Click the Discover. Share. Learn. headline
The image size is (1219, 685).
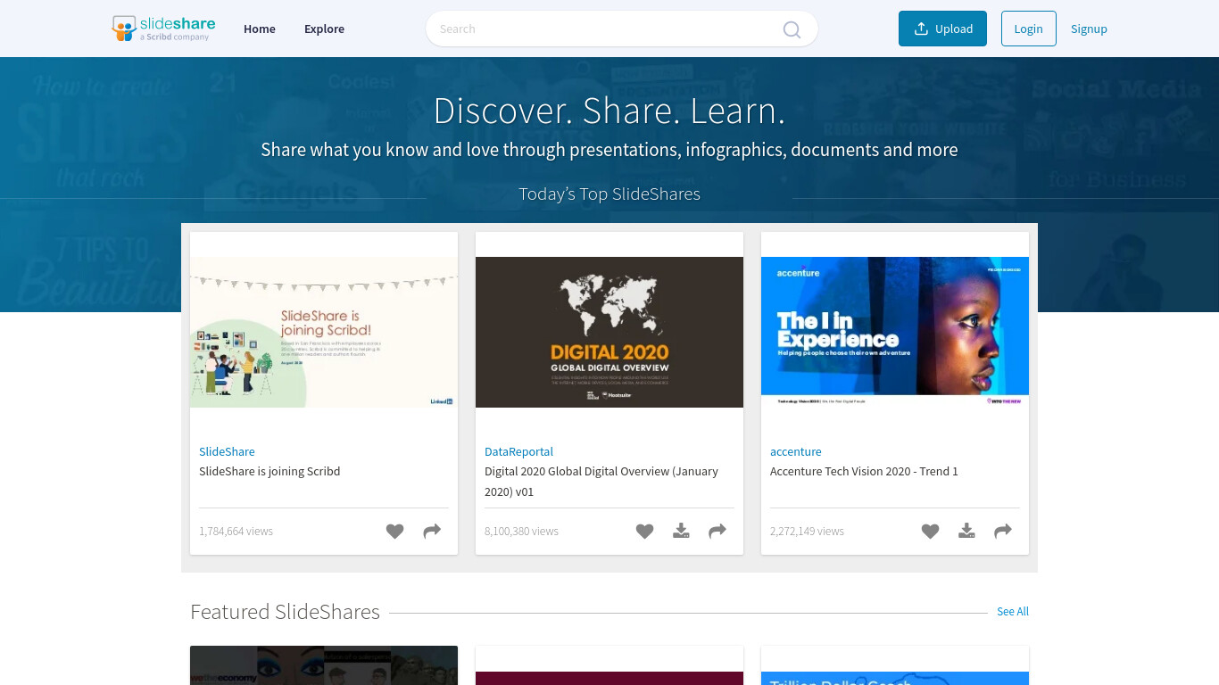pos(609,111)
